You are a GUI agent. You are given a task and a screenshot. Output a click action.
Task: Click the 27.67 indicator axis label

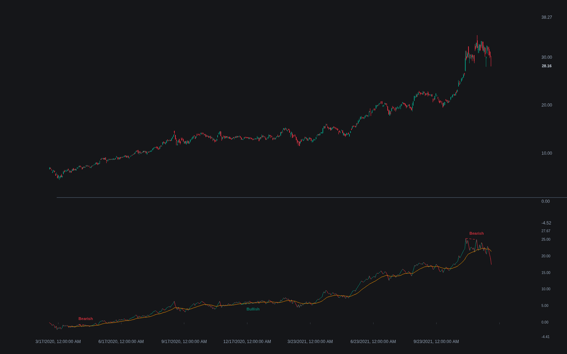click(546, 231)
